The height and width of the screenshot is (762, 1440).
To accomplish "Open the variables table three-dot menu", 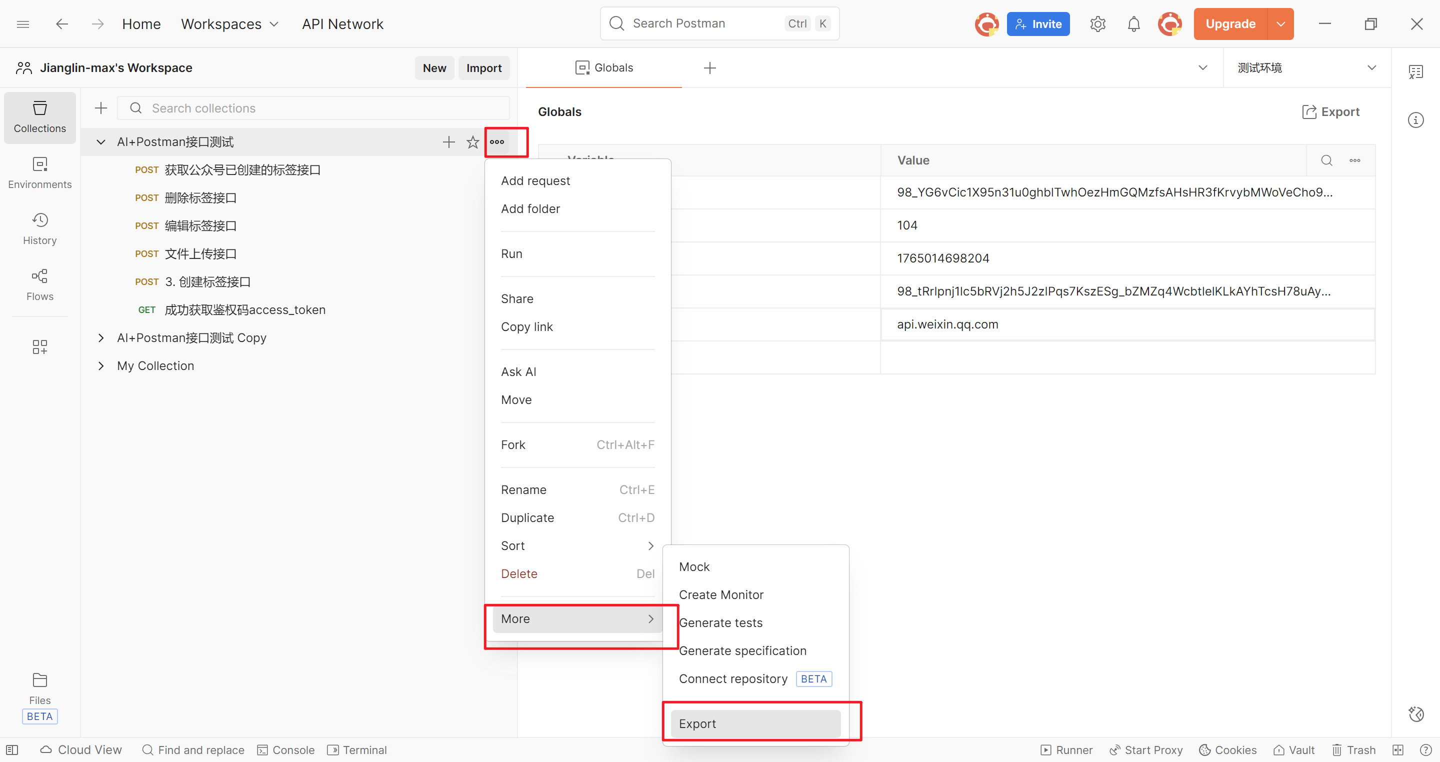I will (x=1355, y=160).
